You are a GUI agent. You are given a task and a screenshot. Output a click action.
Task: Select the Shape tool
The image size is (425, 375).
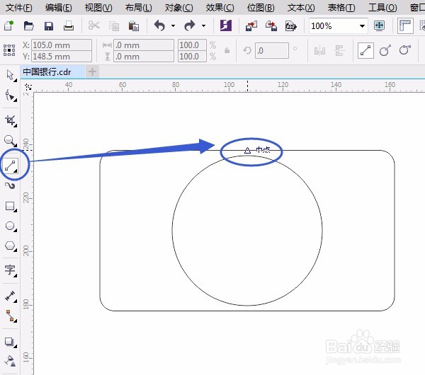[11, 96]
